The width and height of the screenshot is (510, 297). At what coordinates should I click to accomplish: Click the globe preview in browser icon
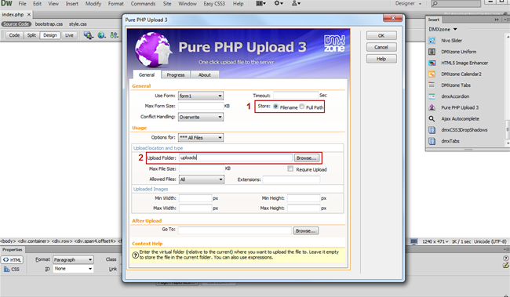(101, 35)
